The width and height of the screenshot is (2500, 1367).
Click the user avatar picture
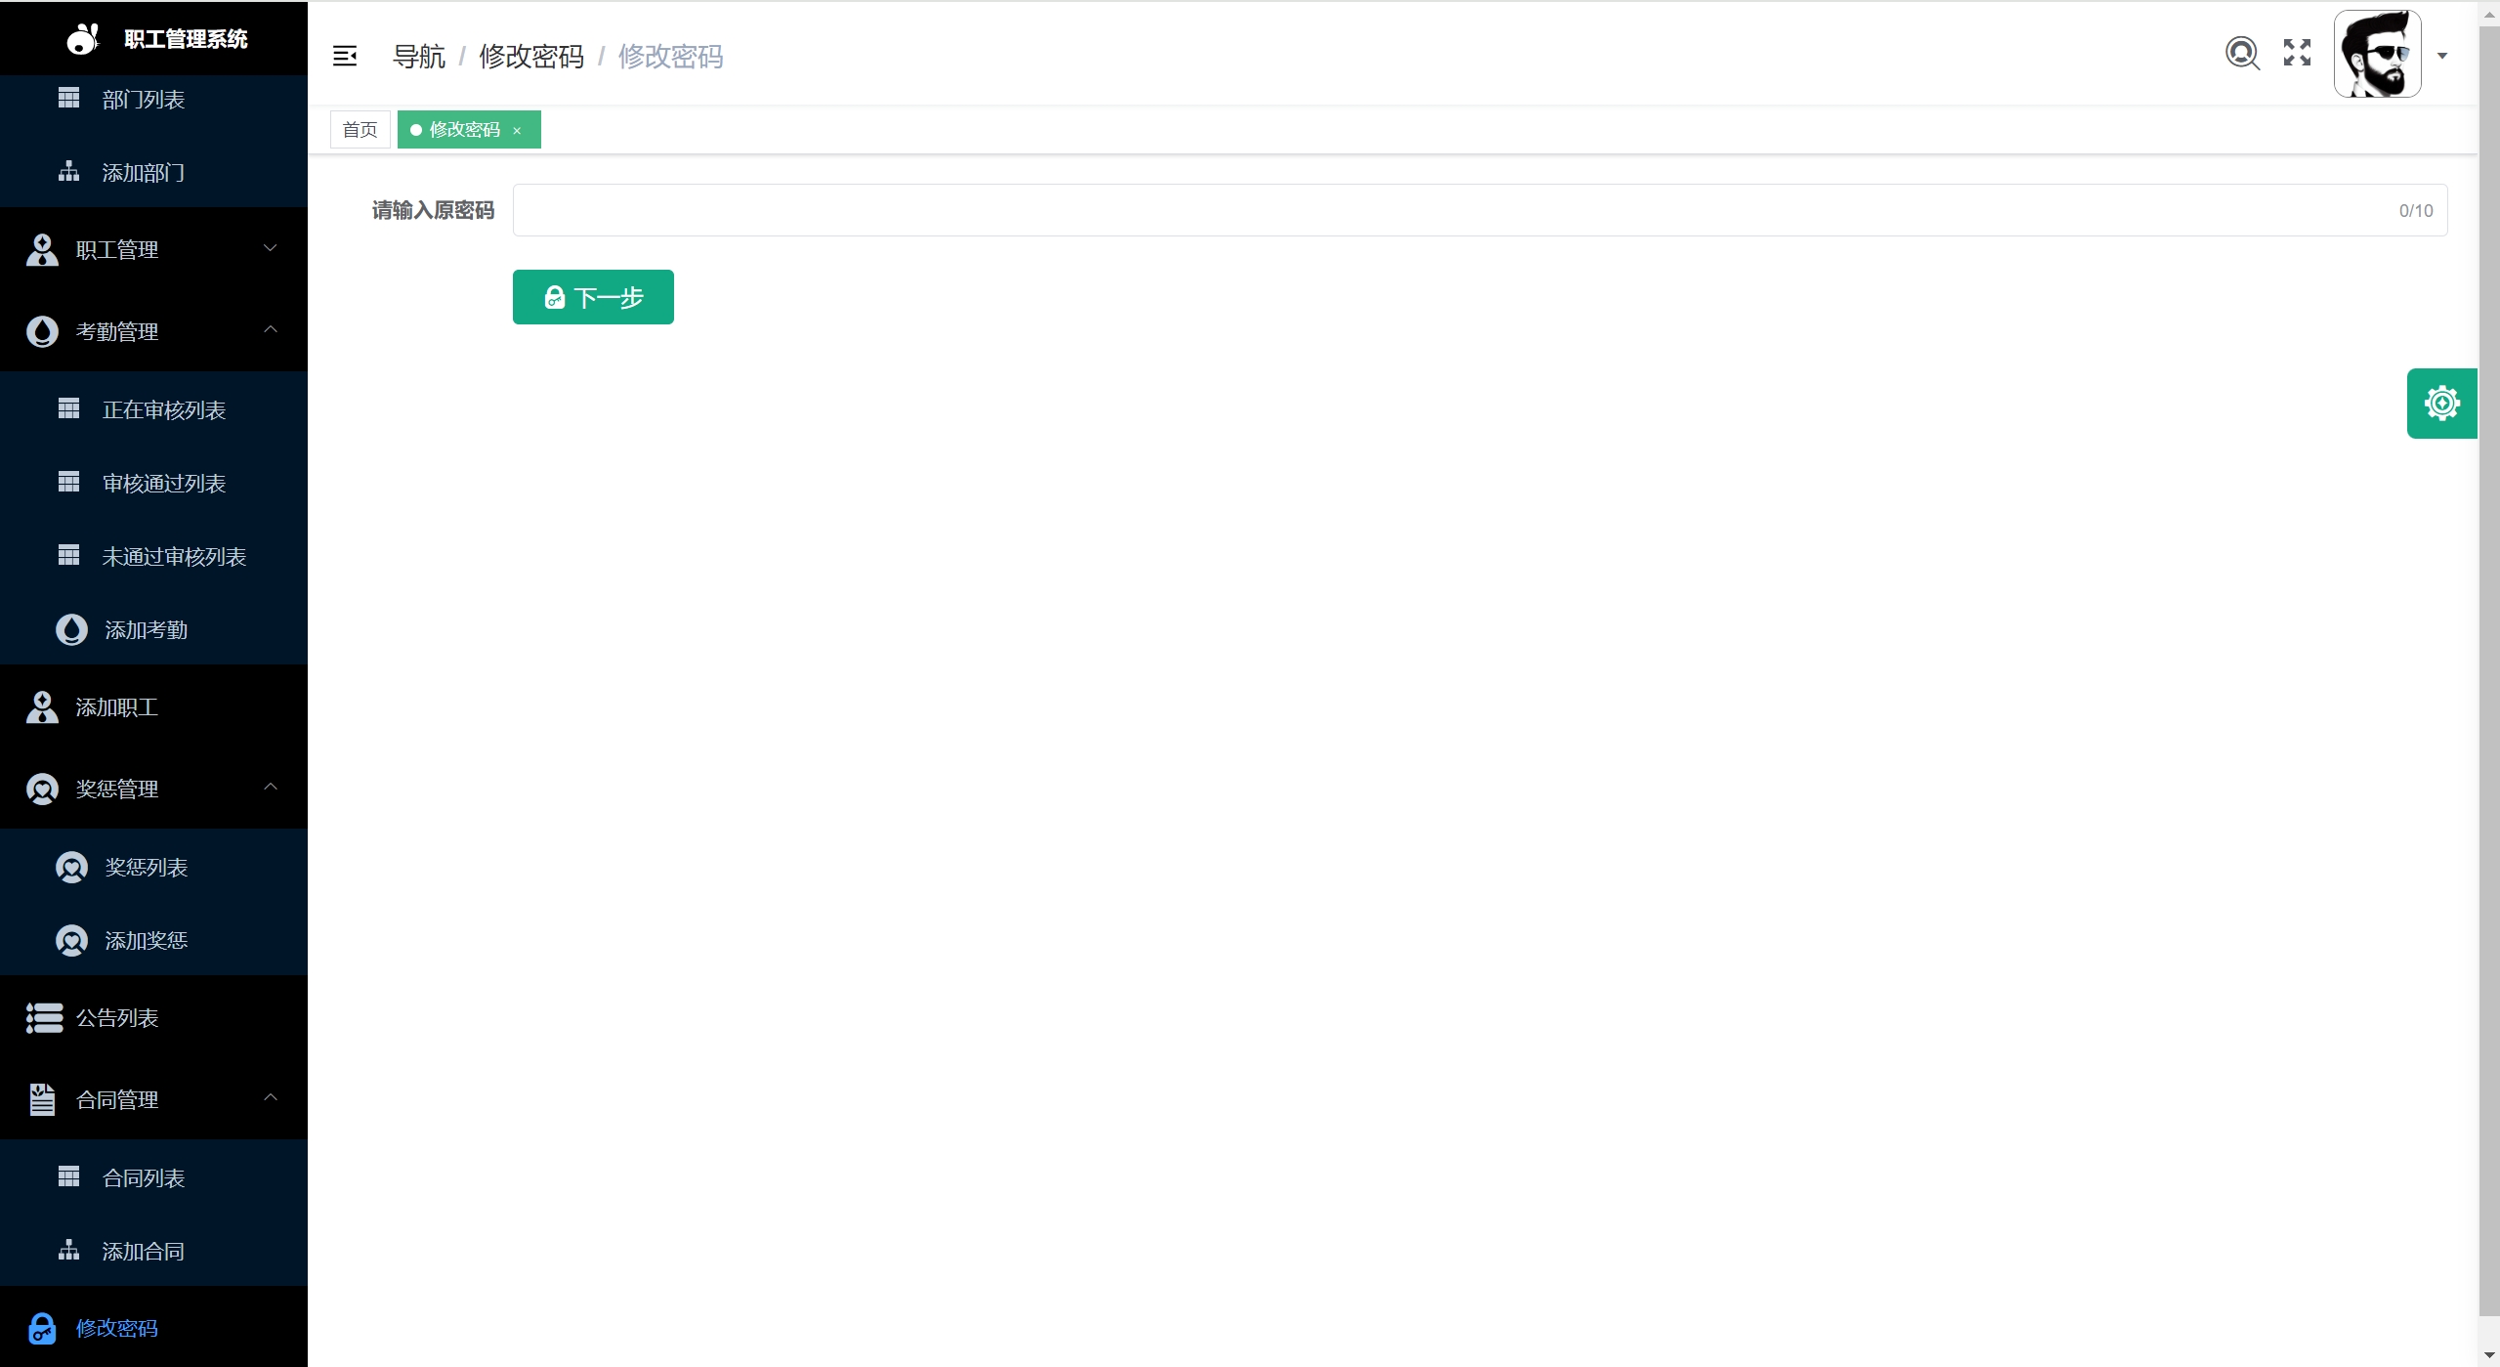pyautogui.click(x=2377, y=54)
